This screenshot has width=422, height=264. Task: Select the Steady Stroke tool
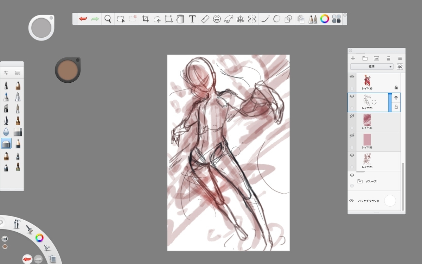[264, 19]
